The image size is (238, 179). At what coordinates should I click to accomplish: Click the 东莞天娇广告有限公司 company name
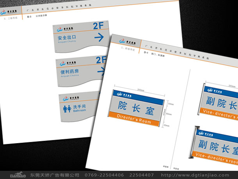55,175
